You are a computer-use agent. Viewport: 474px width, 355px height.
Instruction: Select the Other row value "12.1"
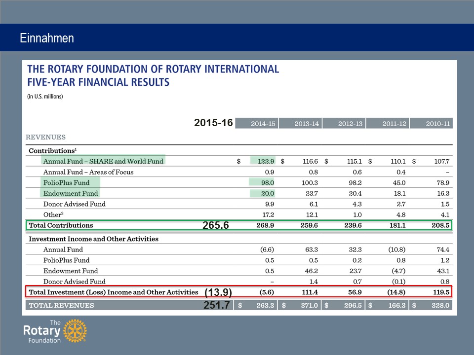click(x=312, y=214)
